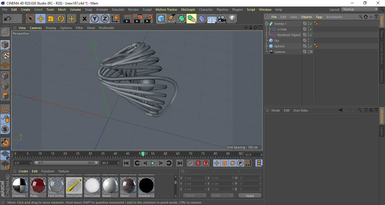The width and height of the screenshot is (385, 205).
Task: Toggle n-Side enable checkmark
Action: (x=311, y=29)
